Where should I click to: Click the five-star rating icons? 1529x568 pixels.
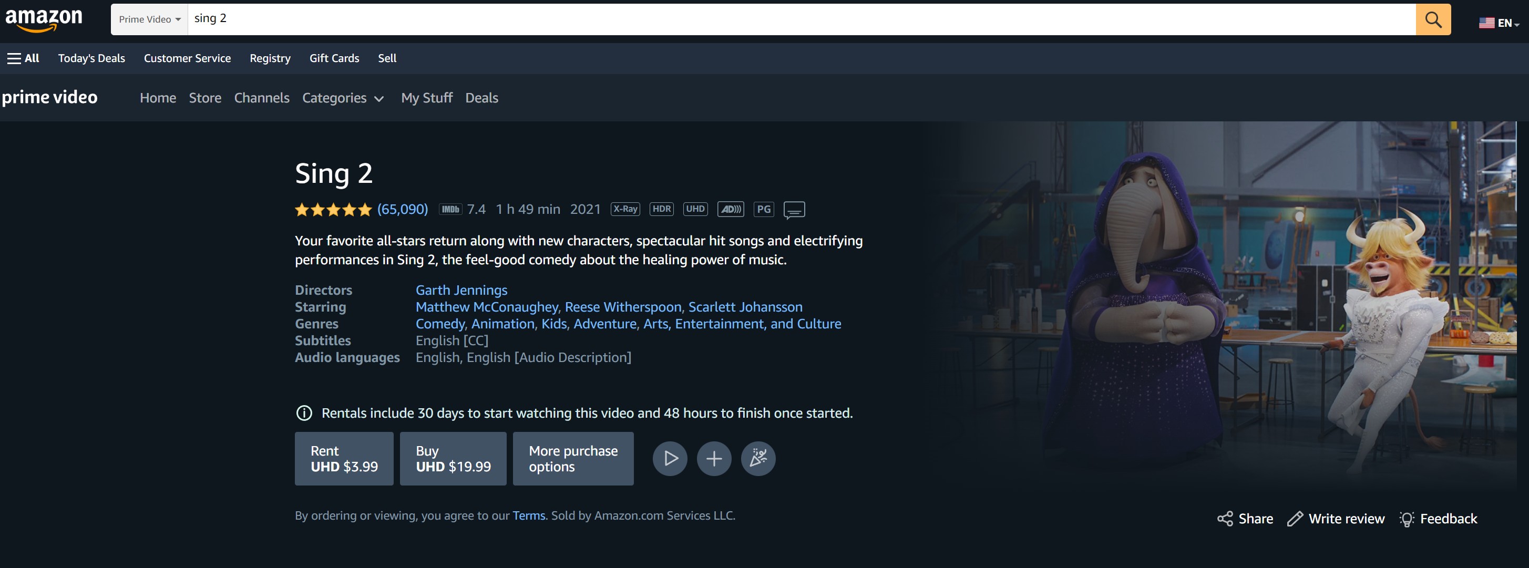[x=333, y=210]
